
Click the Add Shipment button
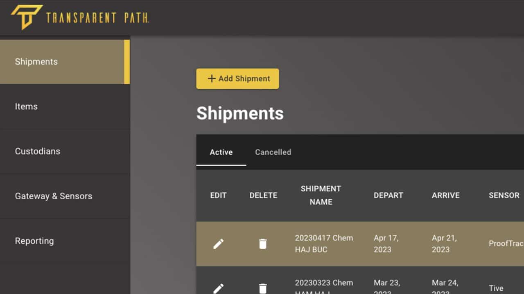pos(237,78)
